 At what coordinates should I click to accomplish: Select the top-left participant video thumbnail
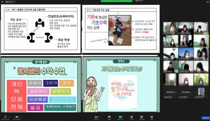pos(171,28)
